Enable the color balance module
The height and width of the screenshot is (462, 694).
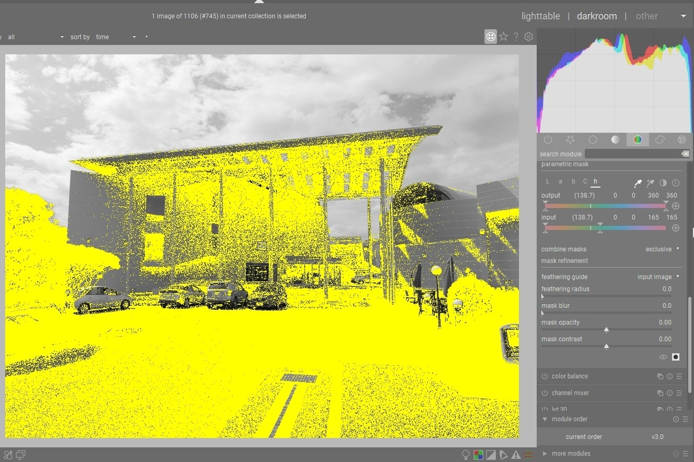(x=545, y=376)
